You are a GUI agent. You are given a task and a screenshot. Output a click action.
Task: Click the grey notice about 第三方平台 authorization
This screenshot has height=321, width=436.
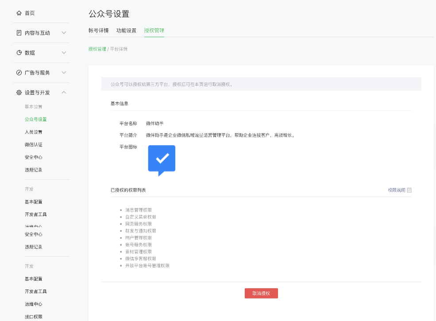click(261, 84)
